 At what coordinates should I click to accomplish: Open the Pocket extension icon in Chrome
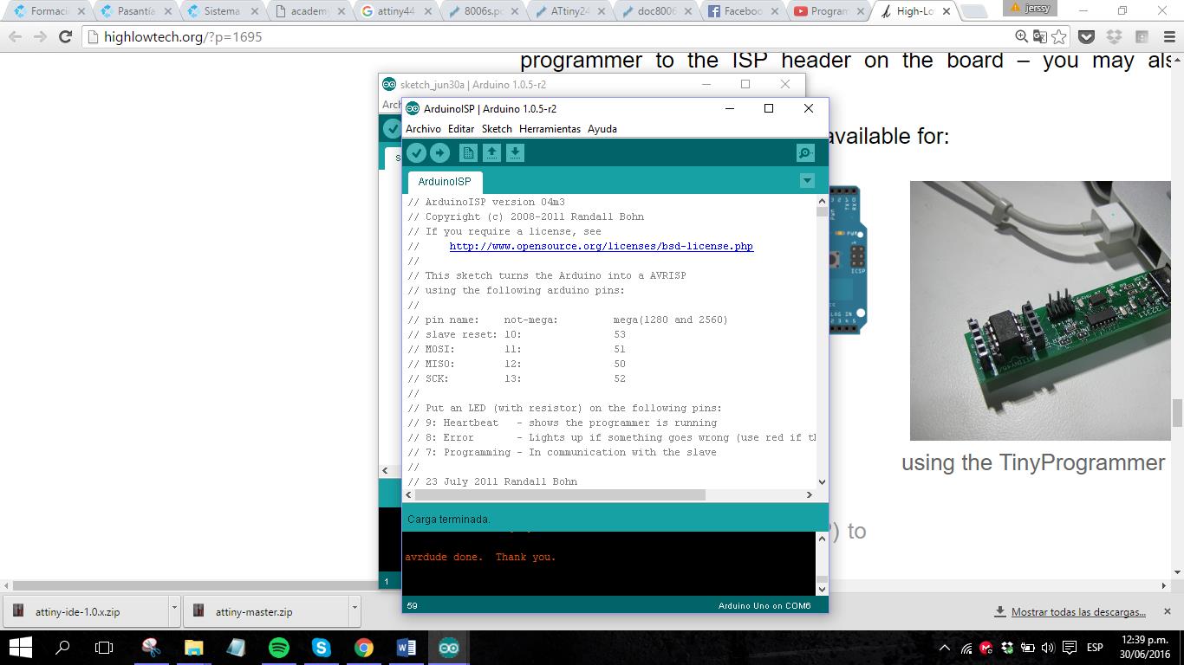coord(1087,36)
